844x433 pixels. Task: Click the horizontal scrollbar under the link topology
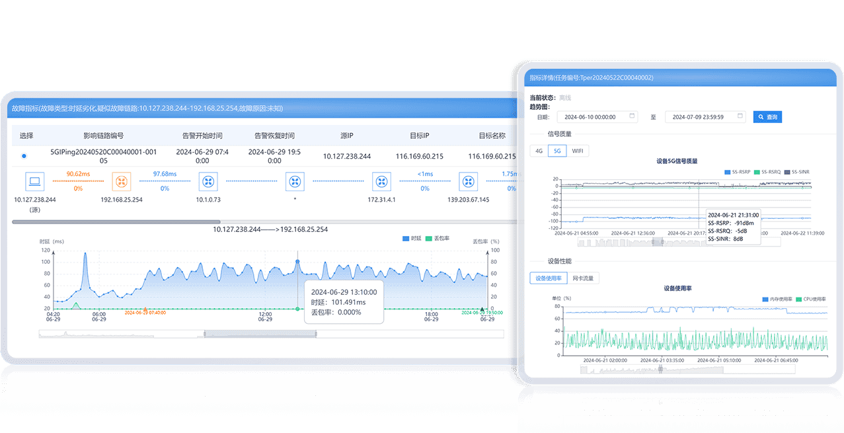point(116,222)
